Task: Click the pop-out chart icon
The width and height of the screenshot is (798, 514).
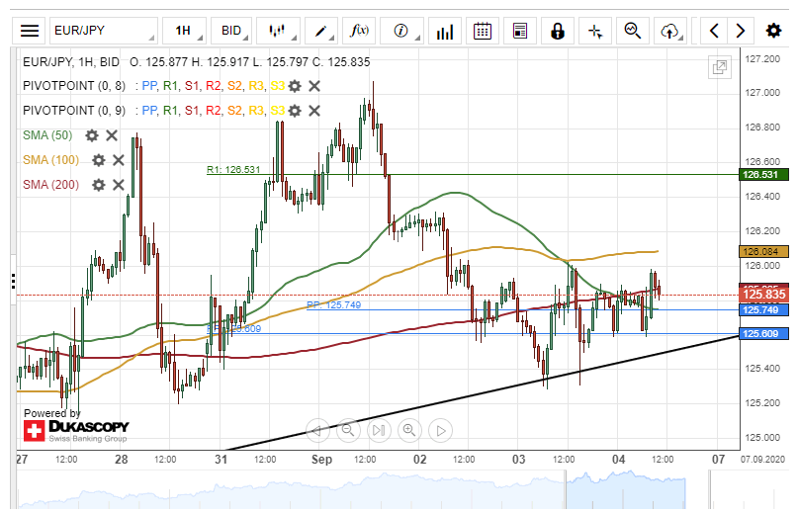Action: (720, 67)
